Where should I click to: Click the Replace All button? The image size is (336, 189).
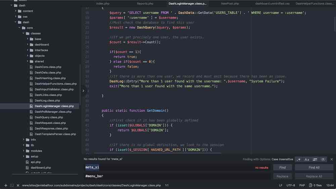click(x=313, y=176)
